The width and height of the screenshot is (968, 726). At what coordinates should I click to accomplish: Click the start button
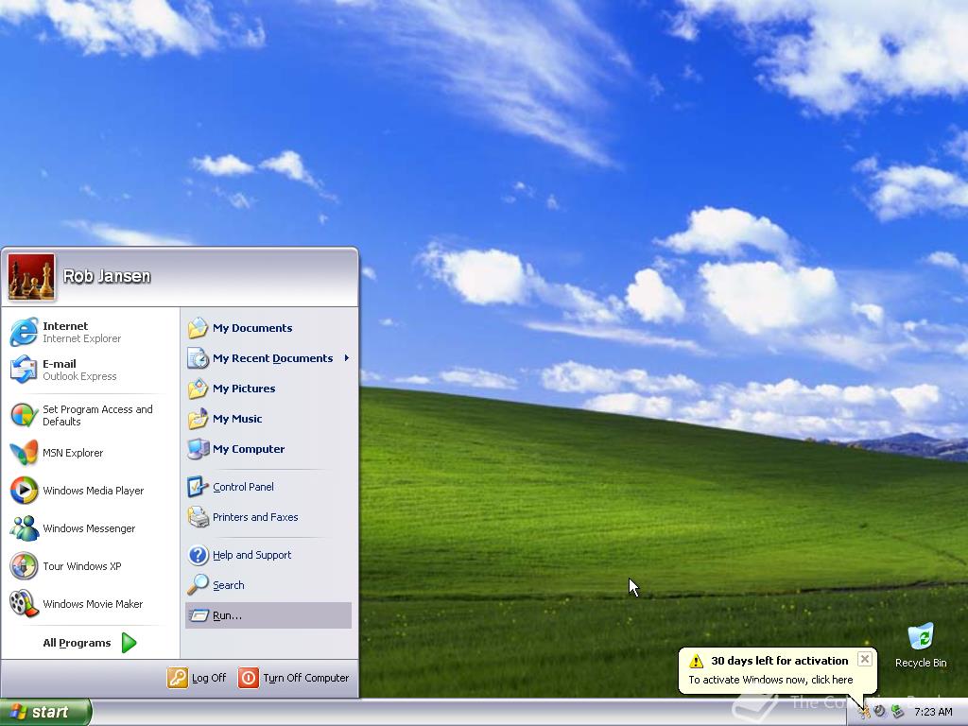(x=45, y=712)
